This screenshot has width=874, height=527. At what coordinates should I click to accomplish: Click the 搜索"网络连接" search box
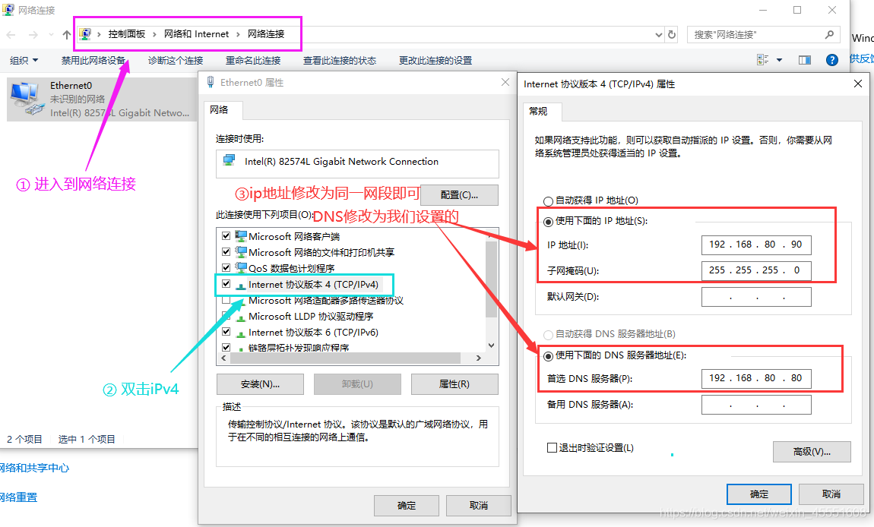[x=764, y=34]
